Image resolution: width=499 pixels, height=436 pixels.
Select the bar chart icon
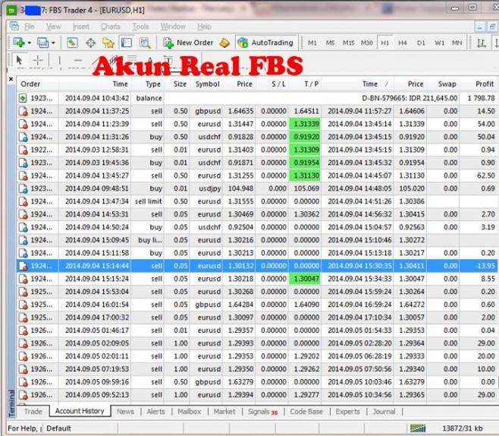(x=481, y=43)
